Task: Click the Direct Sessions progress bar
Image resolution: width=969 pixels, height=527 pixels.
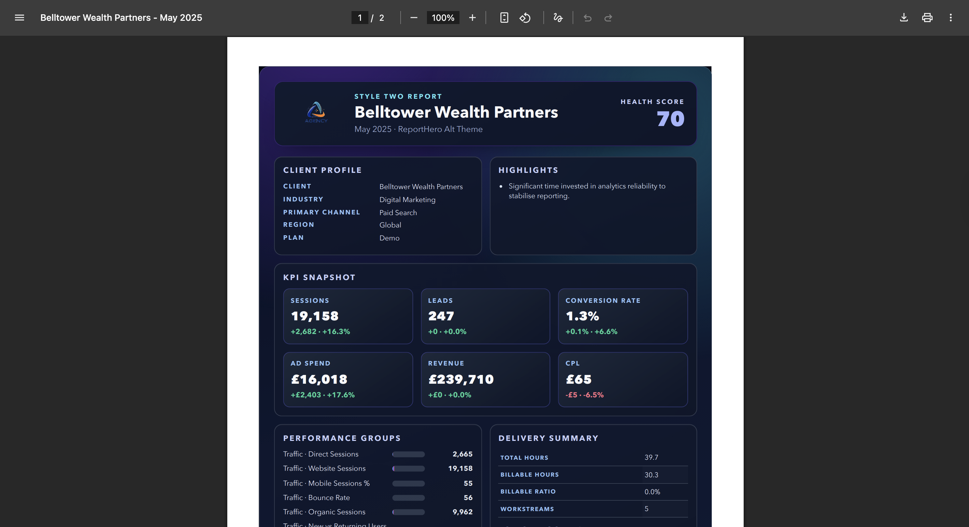Action: pos(408,454)
